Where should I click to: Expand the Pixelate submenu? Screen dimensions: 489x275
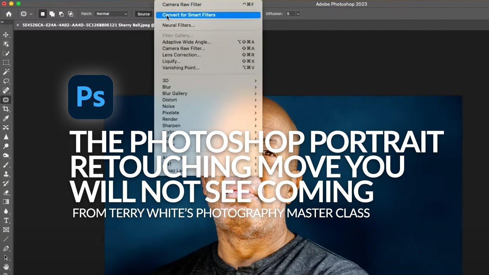(x=208, y=113)
